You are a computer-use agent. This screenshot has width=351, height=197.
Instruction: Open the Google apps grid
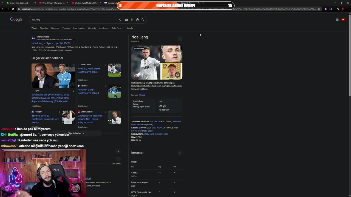coord(337,20)
